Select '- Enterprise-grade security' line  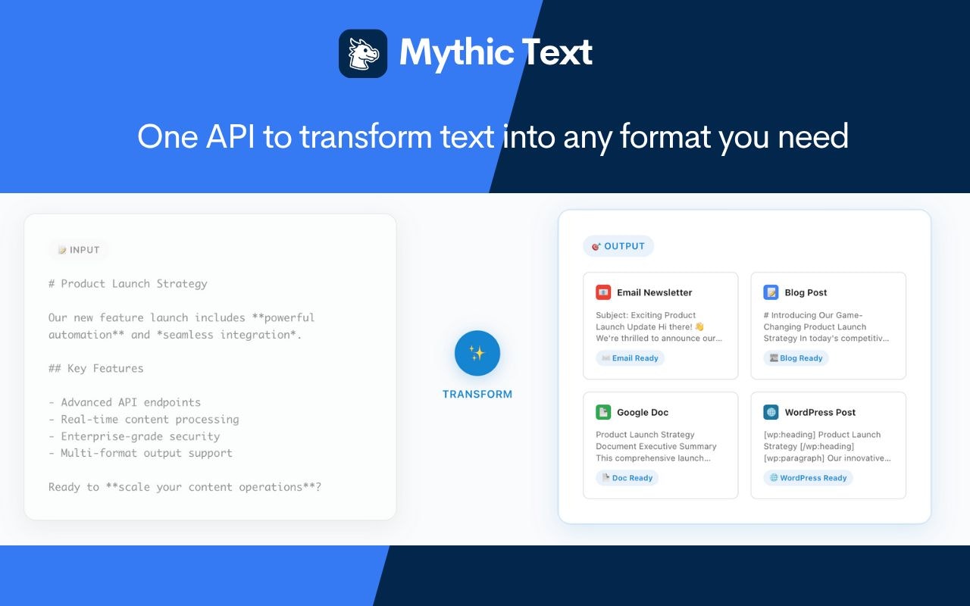[134, 436]
